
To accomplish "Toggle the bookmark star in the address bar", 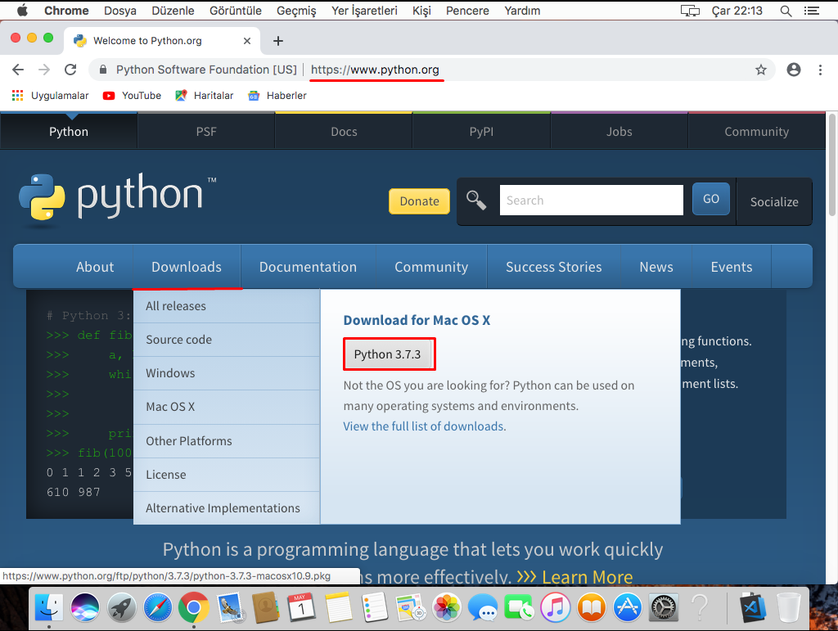I will pyautogui.click(x=761, y=70).
